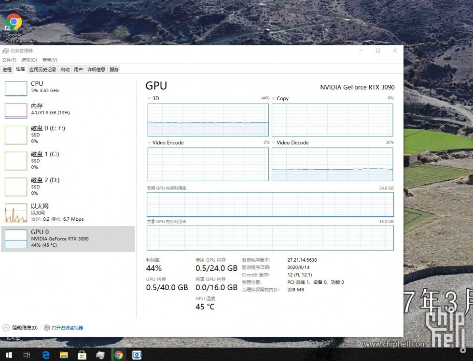473x361 pixels.
Task: Click the Task Manager taskbar icon
Action: (x=100, y=355)
